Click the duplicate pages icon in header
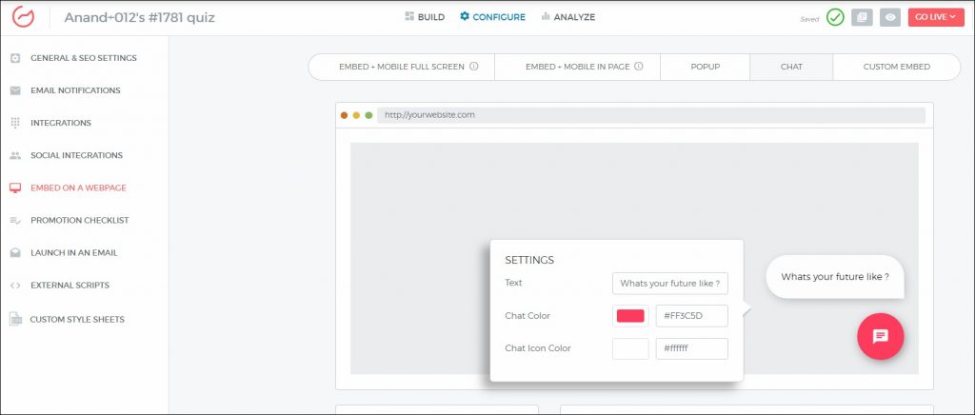The height and width of the screenshot is (415, 975). click(862, 17)
